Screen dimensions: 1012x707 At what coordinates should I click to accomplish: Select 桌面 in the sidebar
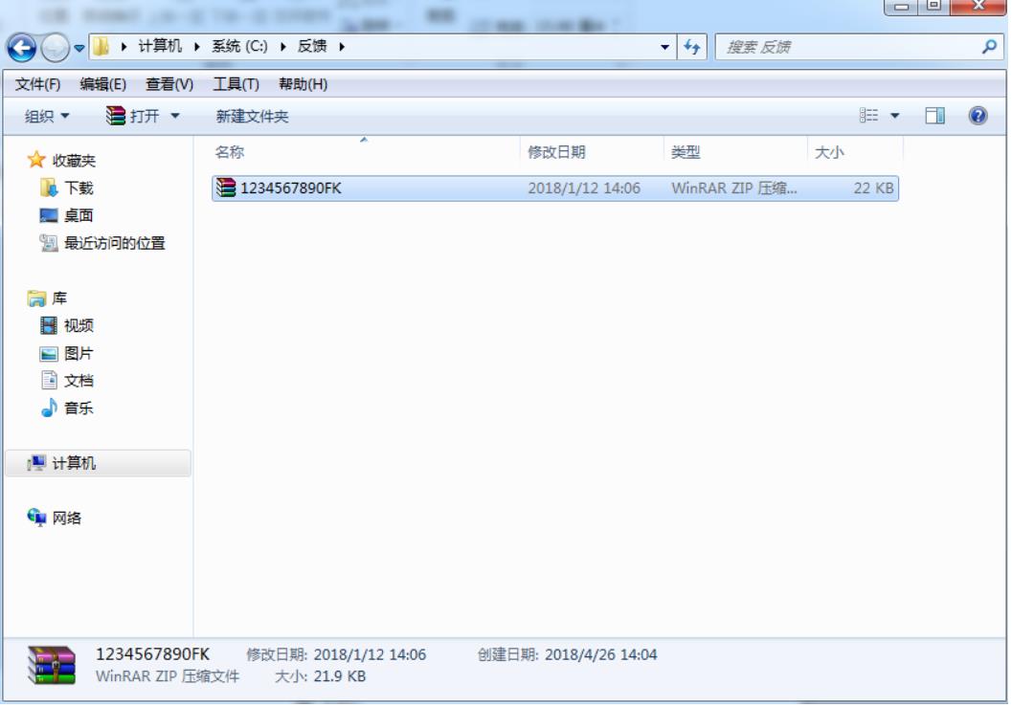78,216
